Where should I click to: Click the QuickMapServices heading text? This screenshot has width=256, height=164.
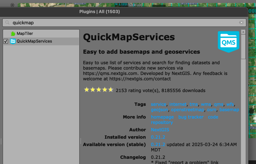click(x=129, y=37)
